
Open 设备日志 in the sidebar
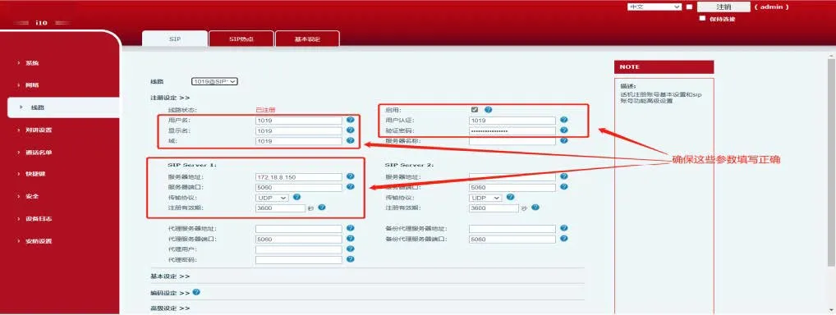pyautogui.click(x=39, y=219)
